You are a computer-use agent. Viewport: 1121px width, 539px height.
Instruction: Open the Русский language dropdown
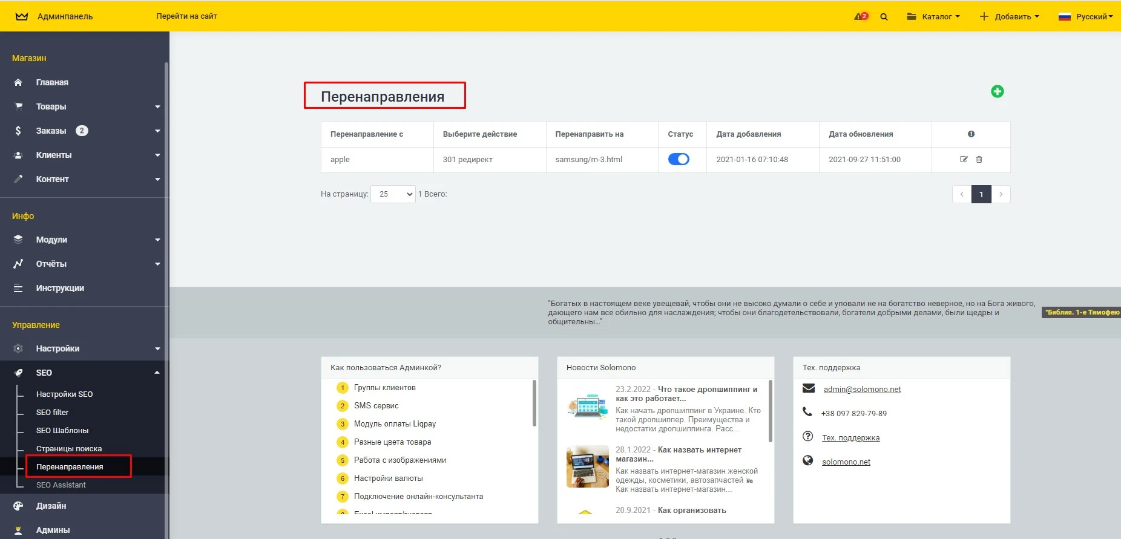pos(1085,16)
